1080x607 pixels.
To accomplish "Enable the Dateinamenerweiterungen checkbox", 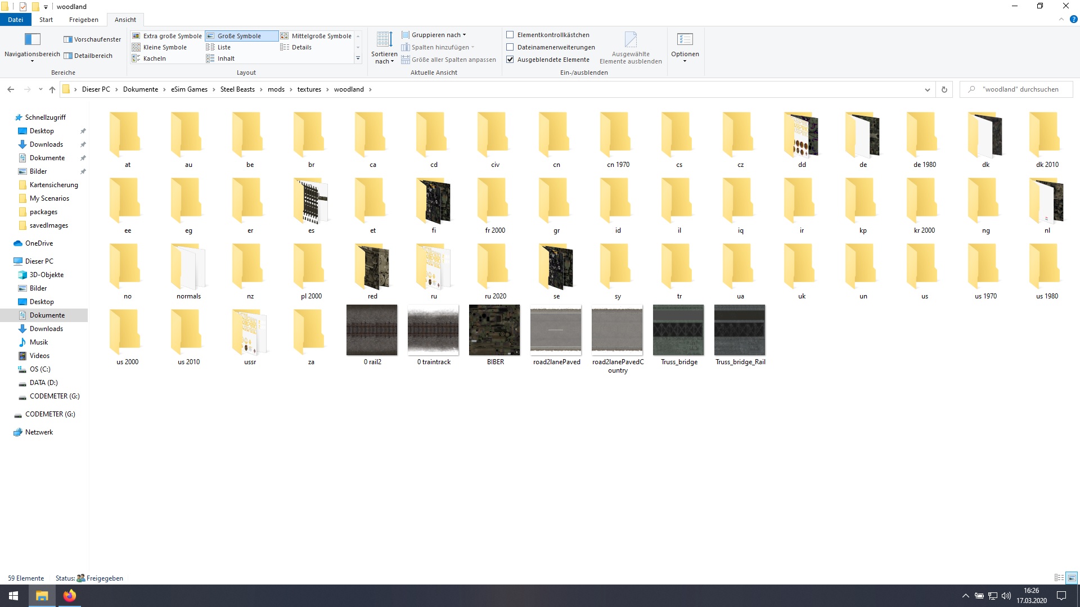I will point(510,47).
